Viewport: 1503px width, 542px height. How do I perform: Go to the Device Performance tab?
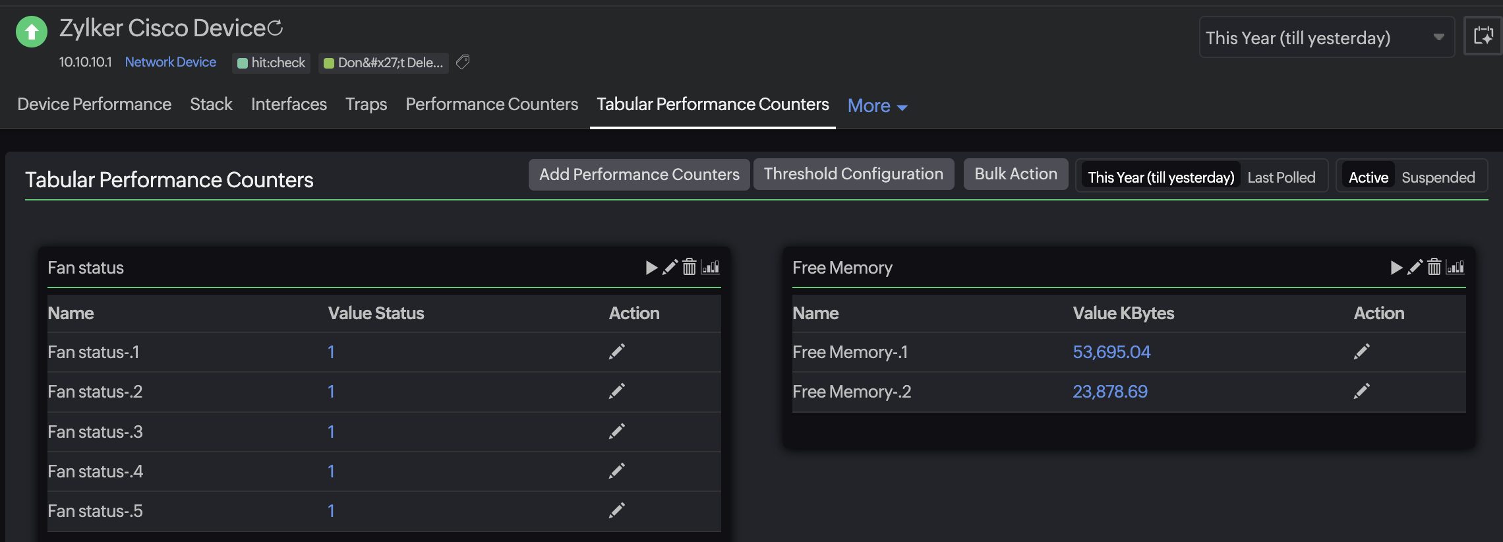94,104
